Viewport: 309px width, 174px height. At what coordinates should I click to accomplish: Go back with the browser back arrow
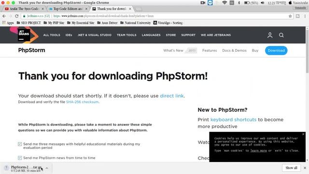4,16
